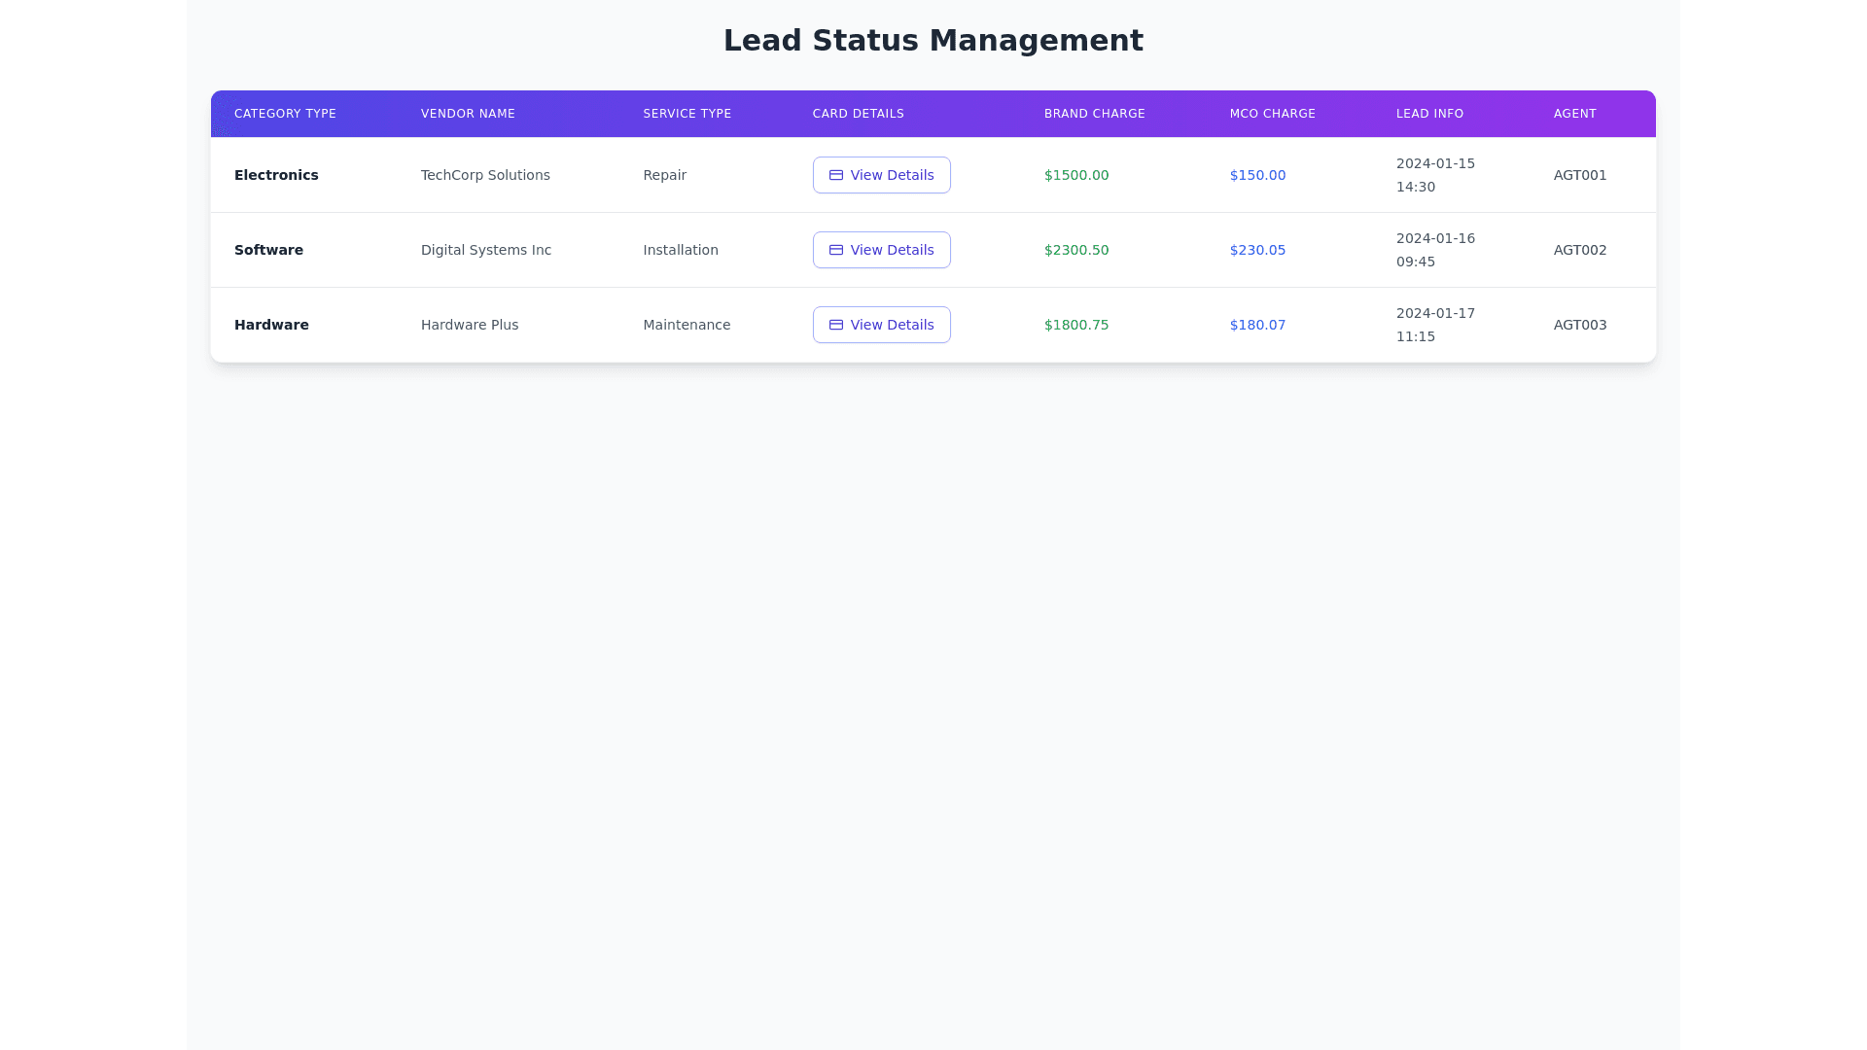Click the Service Type column header
The width and height of the screenshot is (1867, 1050).
point(687,114)
